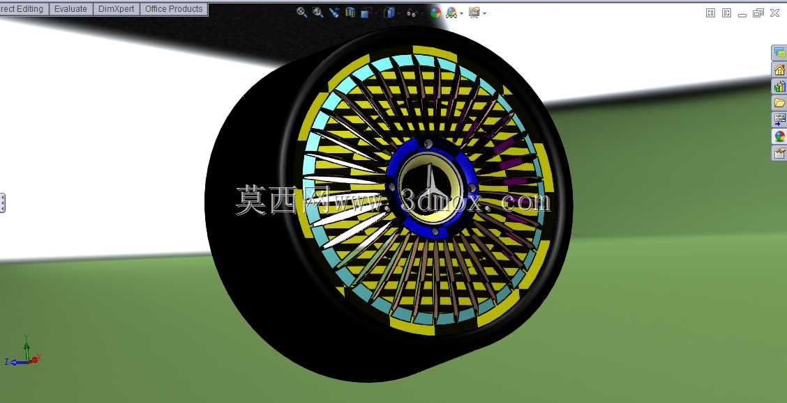The width and height of the screenshot is (787, 403).
Task: Switch to the Evaluate tab
Action: pos(70,9)
